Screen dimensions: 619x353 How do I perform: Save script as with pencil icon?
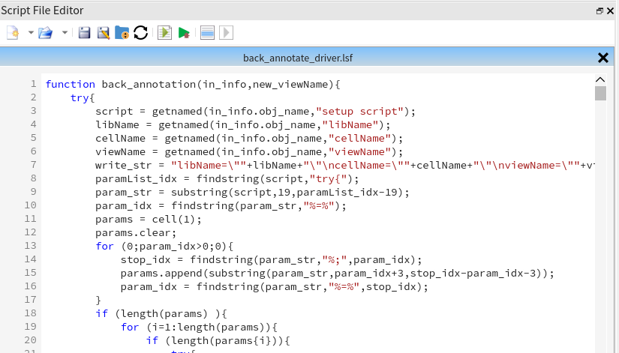pyautogui.click(x=104, y=33)
